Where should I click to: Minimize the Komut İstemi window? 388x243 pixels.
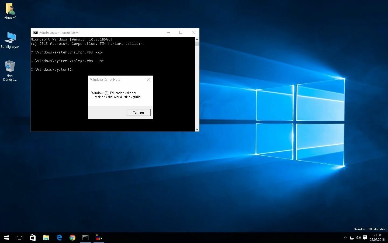pos(169,32)
